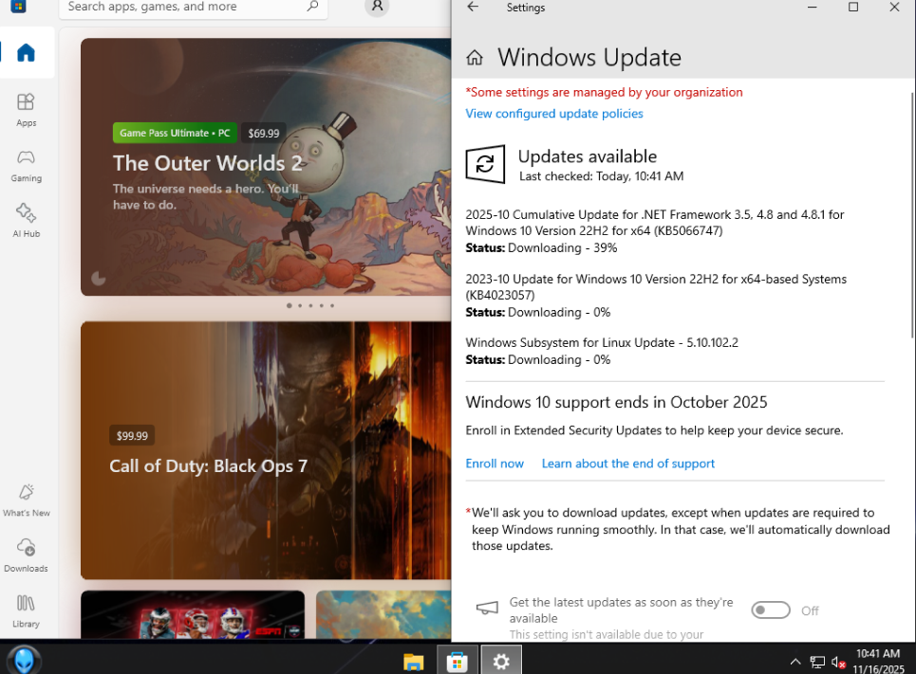Screen dimensions: 916x674
Task: Click the megaphone icon beside latest updates
Action: pos(487,609)
